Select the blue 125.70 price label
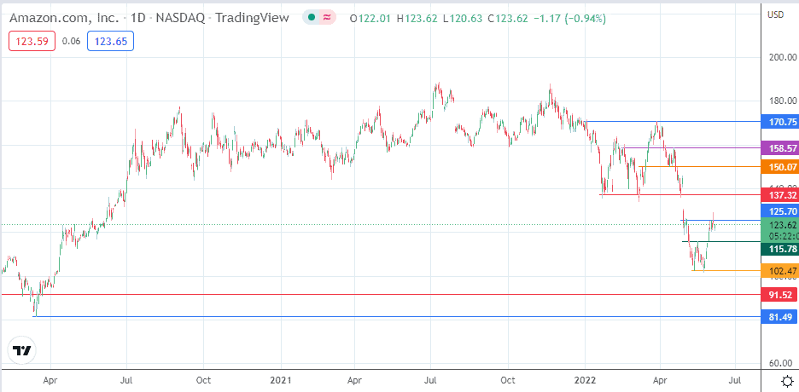Viewport: 799px width, 392px height. pos(779,211)
